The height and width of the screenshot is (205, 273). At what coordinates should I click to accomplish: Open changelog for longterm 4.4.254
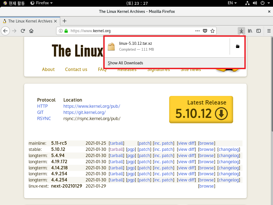(x=229, y=180)
